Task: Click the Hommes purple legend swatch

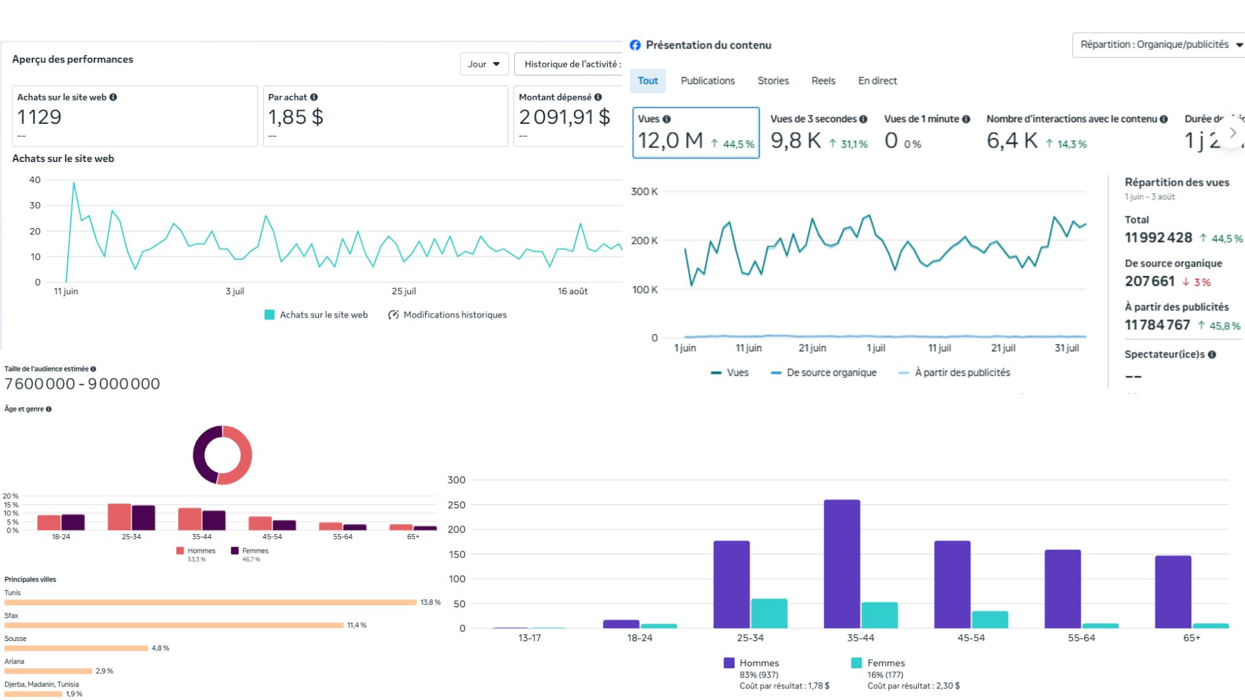Action: tap(729, 663)
